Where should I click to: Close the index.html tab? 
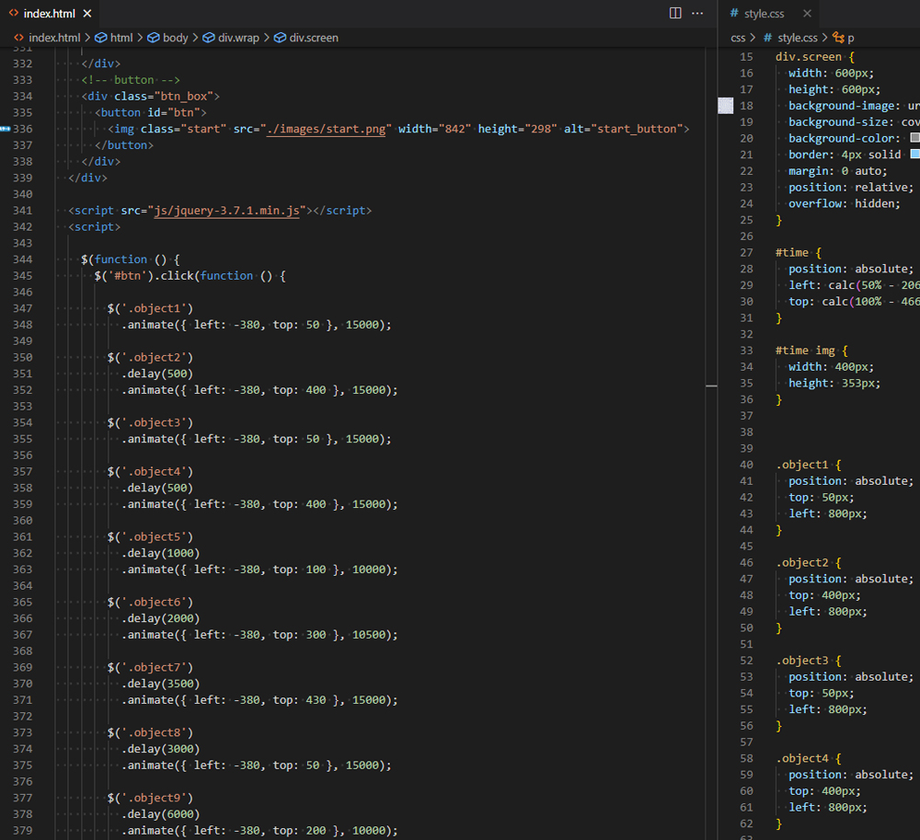86,13
